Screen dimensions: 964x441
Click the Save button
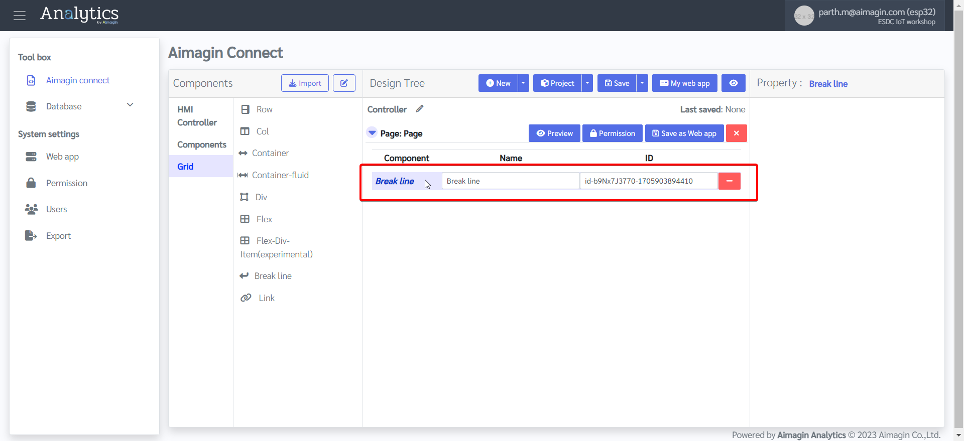(617, 83)
